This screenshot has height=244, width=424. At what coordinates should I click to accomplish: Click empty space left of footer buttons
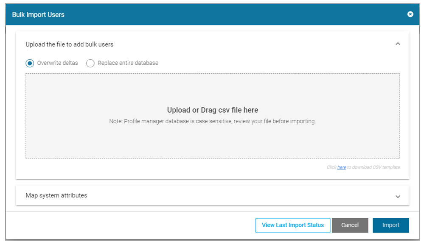[127, 225]
